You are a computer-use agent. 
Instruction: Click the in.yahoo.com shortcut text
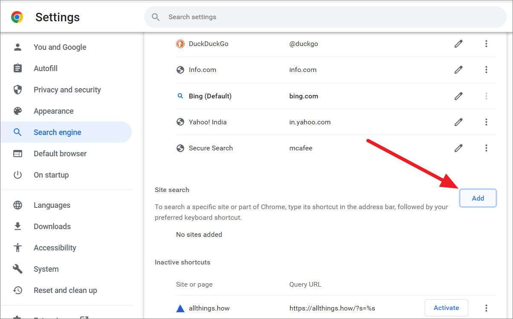tap(310, 122)
